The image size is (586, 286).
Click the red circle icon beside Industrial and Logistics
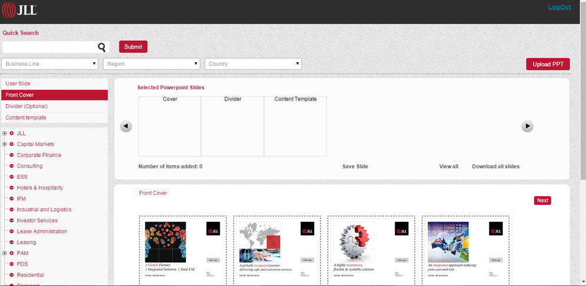click(12, 209)
